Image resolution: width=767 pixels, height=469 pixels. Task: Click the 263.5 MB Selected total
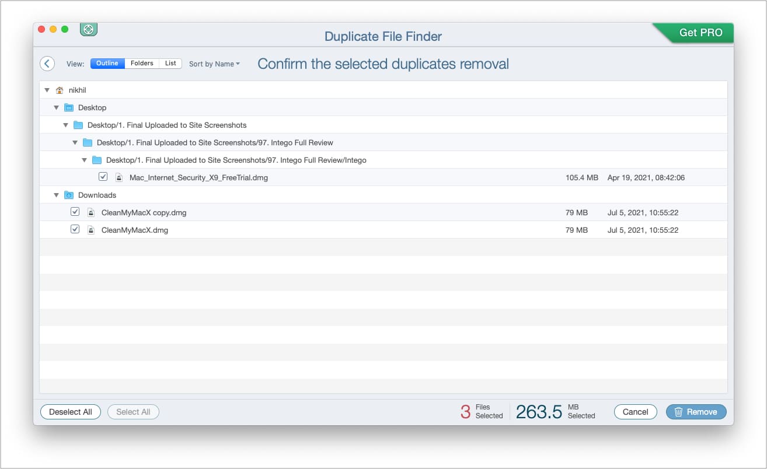[556, 412]
